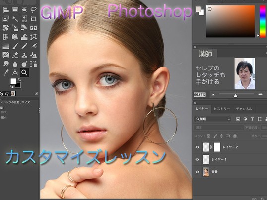Click the rainbow hue strip

coord(263,21)
